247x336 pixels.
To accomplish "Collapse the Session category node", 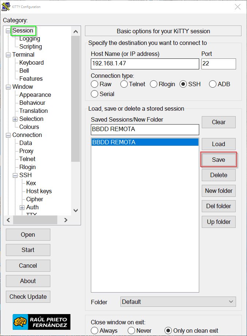I will (x=8, y=31).
